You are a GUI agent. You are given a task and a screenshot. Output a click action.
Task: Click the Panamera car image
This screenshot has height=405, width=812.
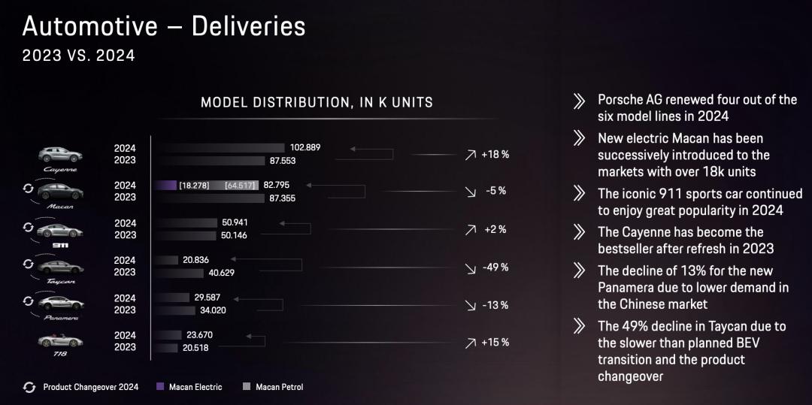(x=61, y=303)
